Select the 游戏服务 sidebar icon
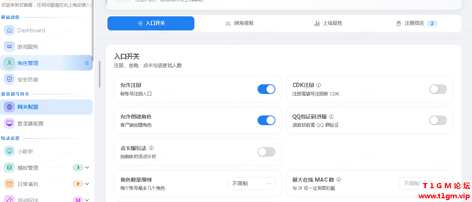This screenshot has height=202, width=472. pos(9,47)
